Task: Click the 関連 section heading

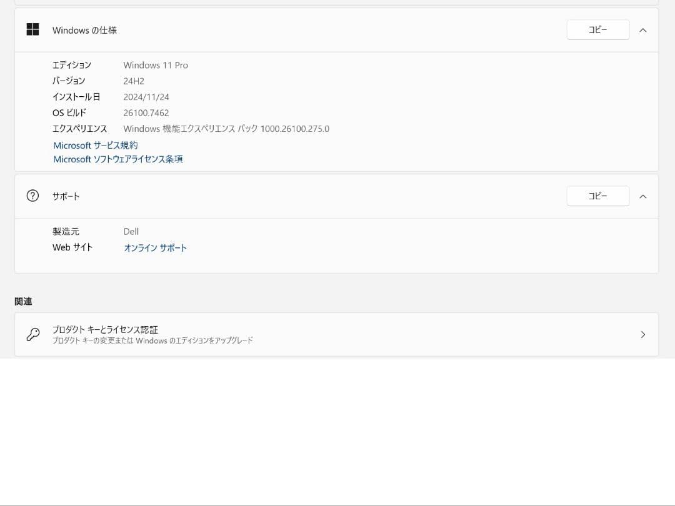Action: [23, 301]
